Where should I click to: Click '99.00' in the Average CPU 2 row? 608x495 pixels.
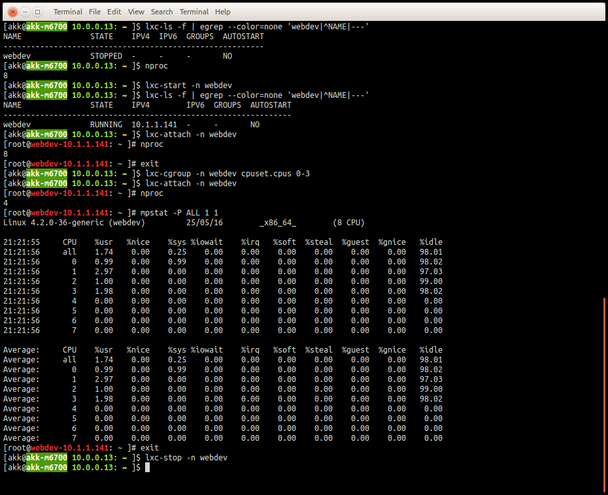coord(431,389)
